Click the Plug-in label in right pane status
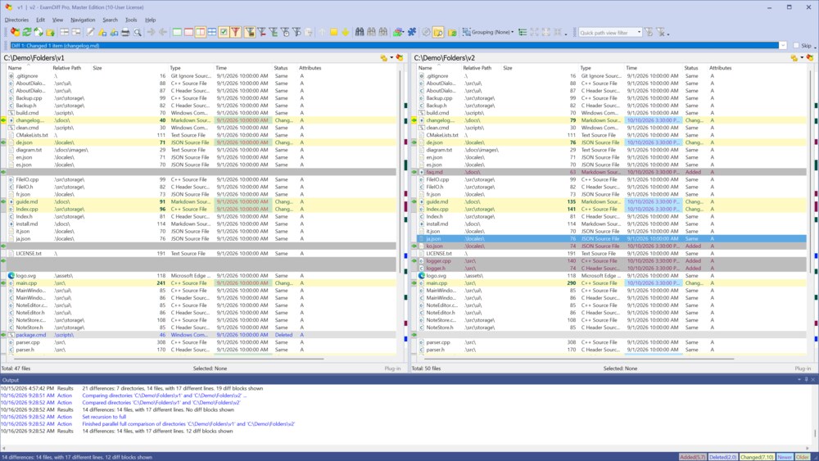 click(x=803, y=368)
